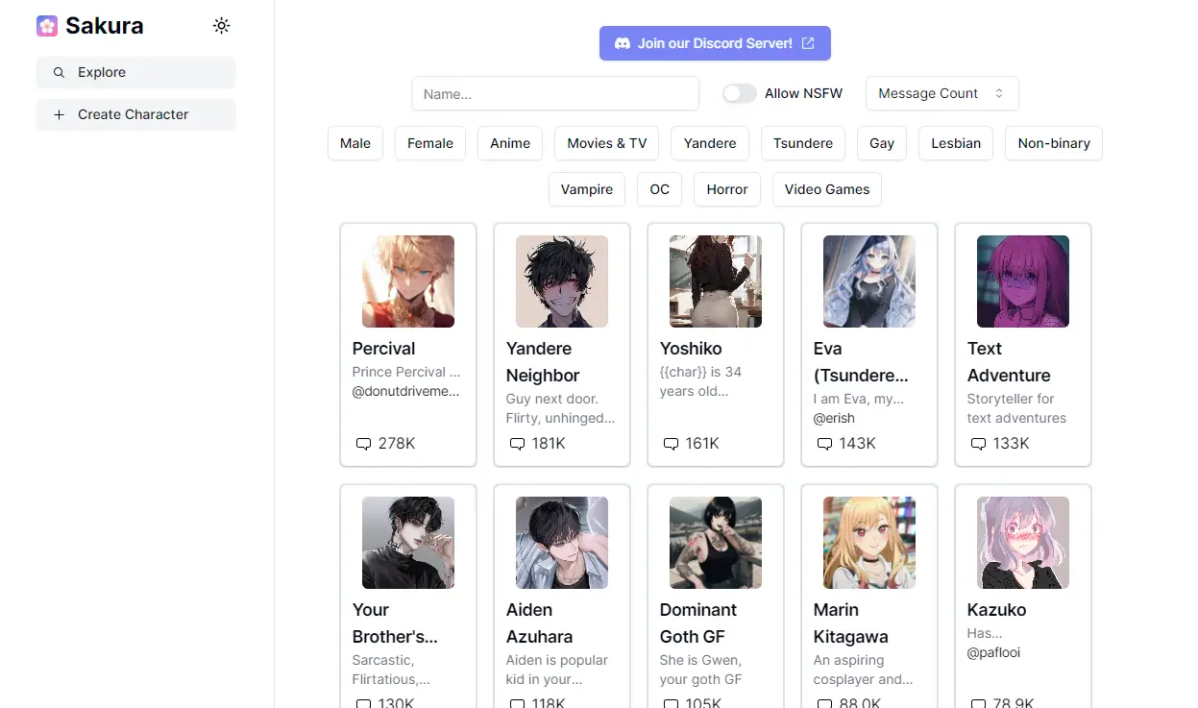The width and height of the screenshot is (1198, 708).
Task: Click the Explore magnifying glass icon
Action: pos(60,73)
